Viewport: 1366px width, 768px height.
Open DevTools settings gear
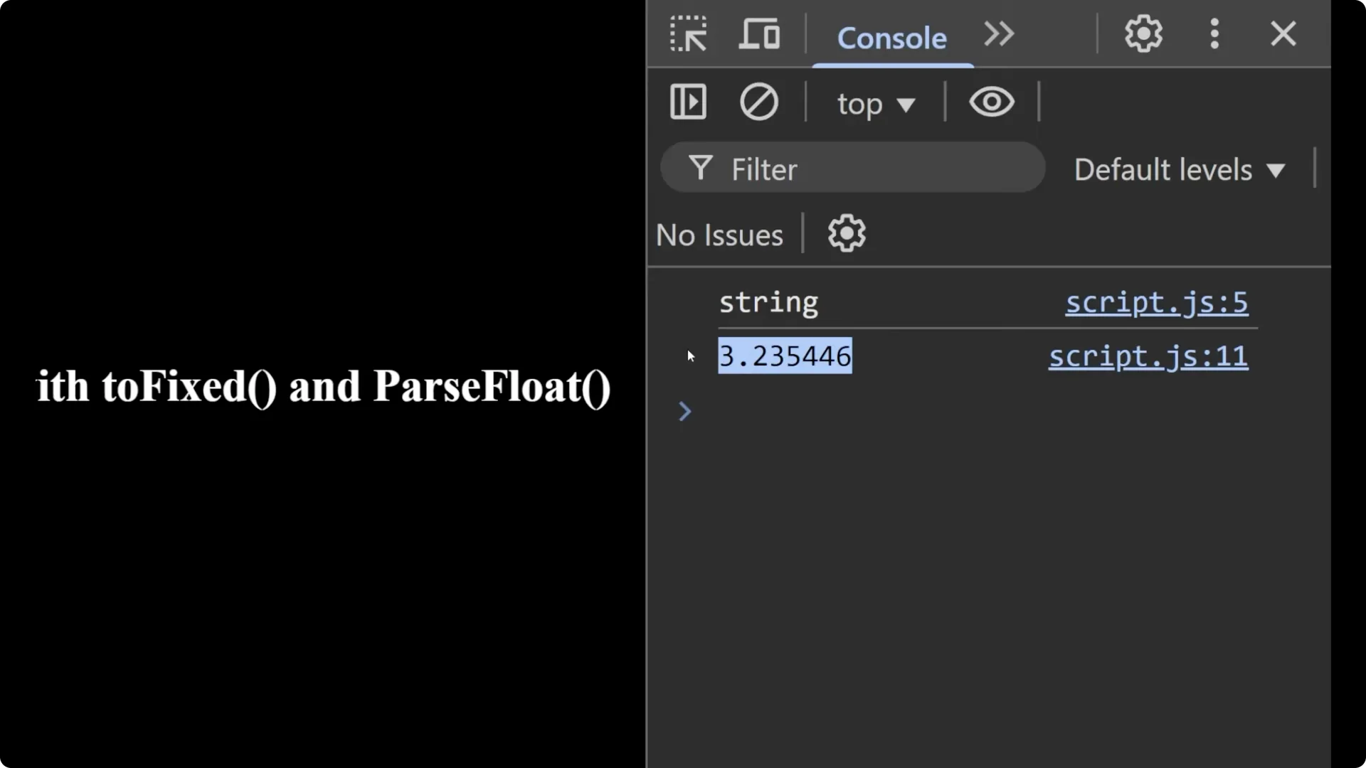pyautogui.click(x=1143, y=33)
